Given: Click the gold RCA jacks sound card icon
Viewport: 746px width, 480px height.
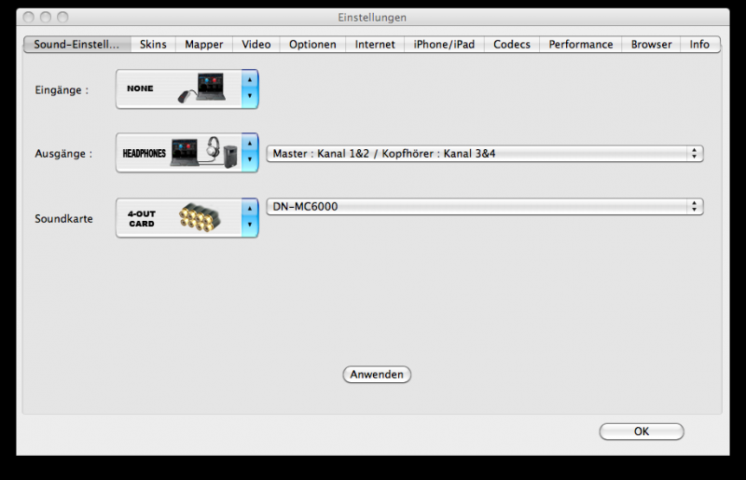Looking at the screenshot, I should [x=200, y=218].
